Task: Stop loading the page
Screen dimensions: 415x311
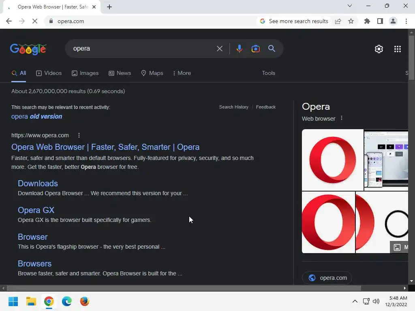Action: click(35, 21)
